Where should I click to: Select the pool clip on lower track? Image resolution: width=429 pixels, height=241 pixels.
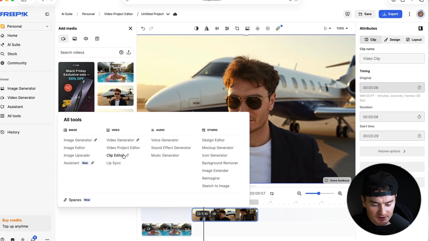pyautogui.click(x=167, y=229)
